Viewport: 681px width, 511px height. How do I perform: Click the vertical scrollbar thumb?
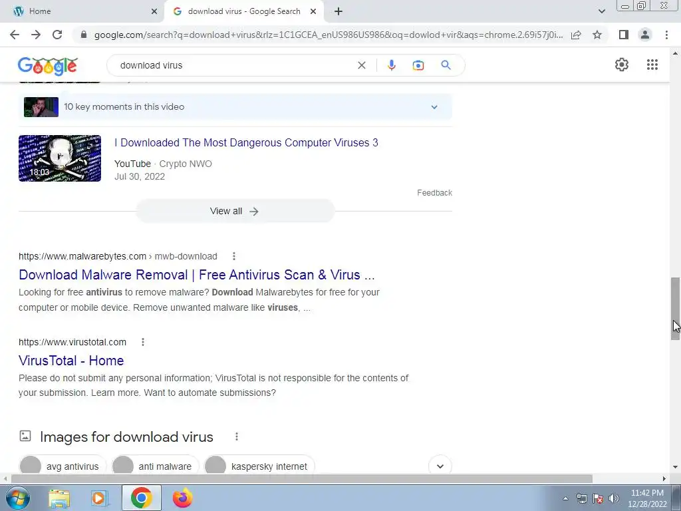coord(676,309)
